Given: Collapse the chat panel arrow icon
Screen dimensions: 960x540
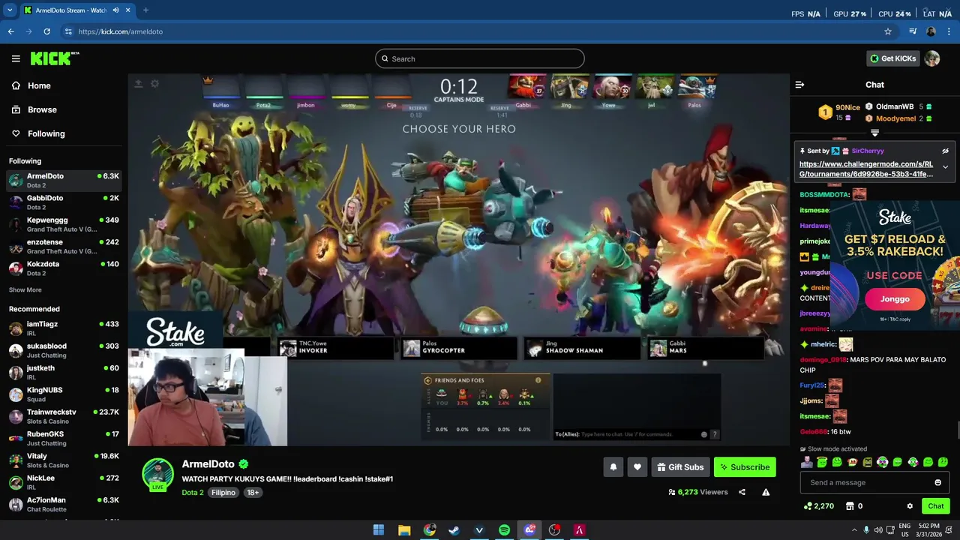Looking at the screenshot, I should click(x=799, y=85).
